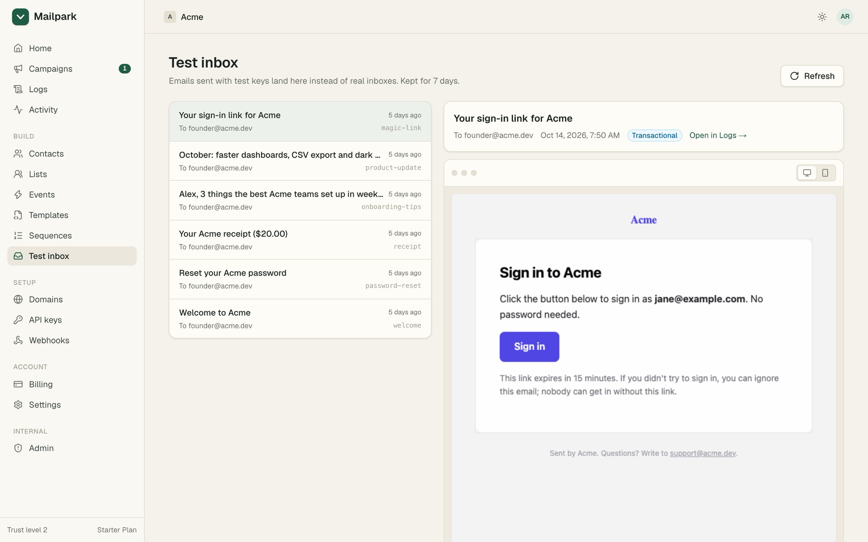The height and width of the screenshot is (542, 868).
Task: Click the Templates file icon
Action: (x=18, y=215)
